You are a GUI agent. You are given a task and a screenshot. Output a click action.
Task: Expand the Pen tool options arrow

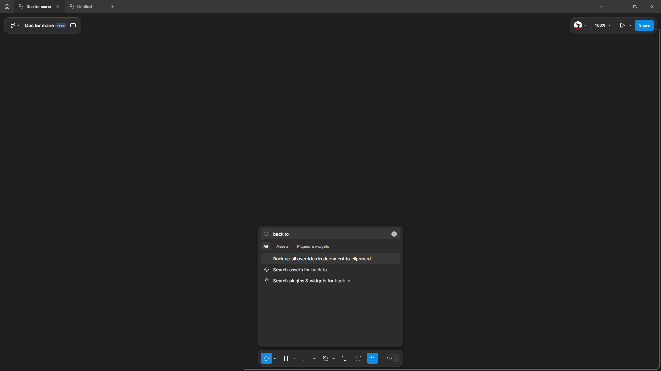[x=334, y=359]
